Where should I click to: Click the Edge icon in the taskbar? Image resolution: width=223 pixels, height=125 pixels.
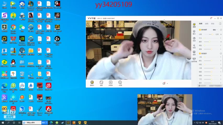tap(51, 122)
